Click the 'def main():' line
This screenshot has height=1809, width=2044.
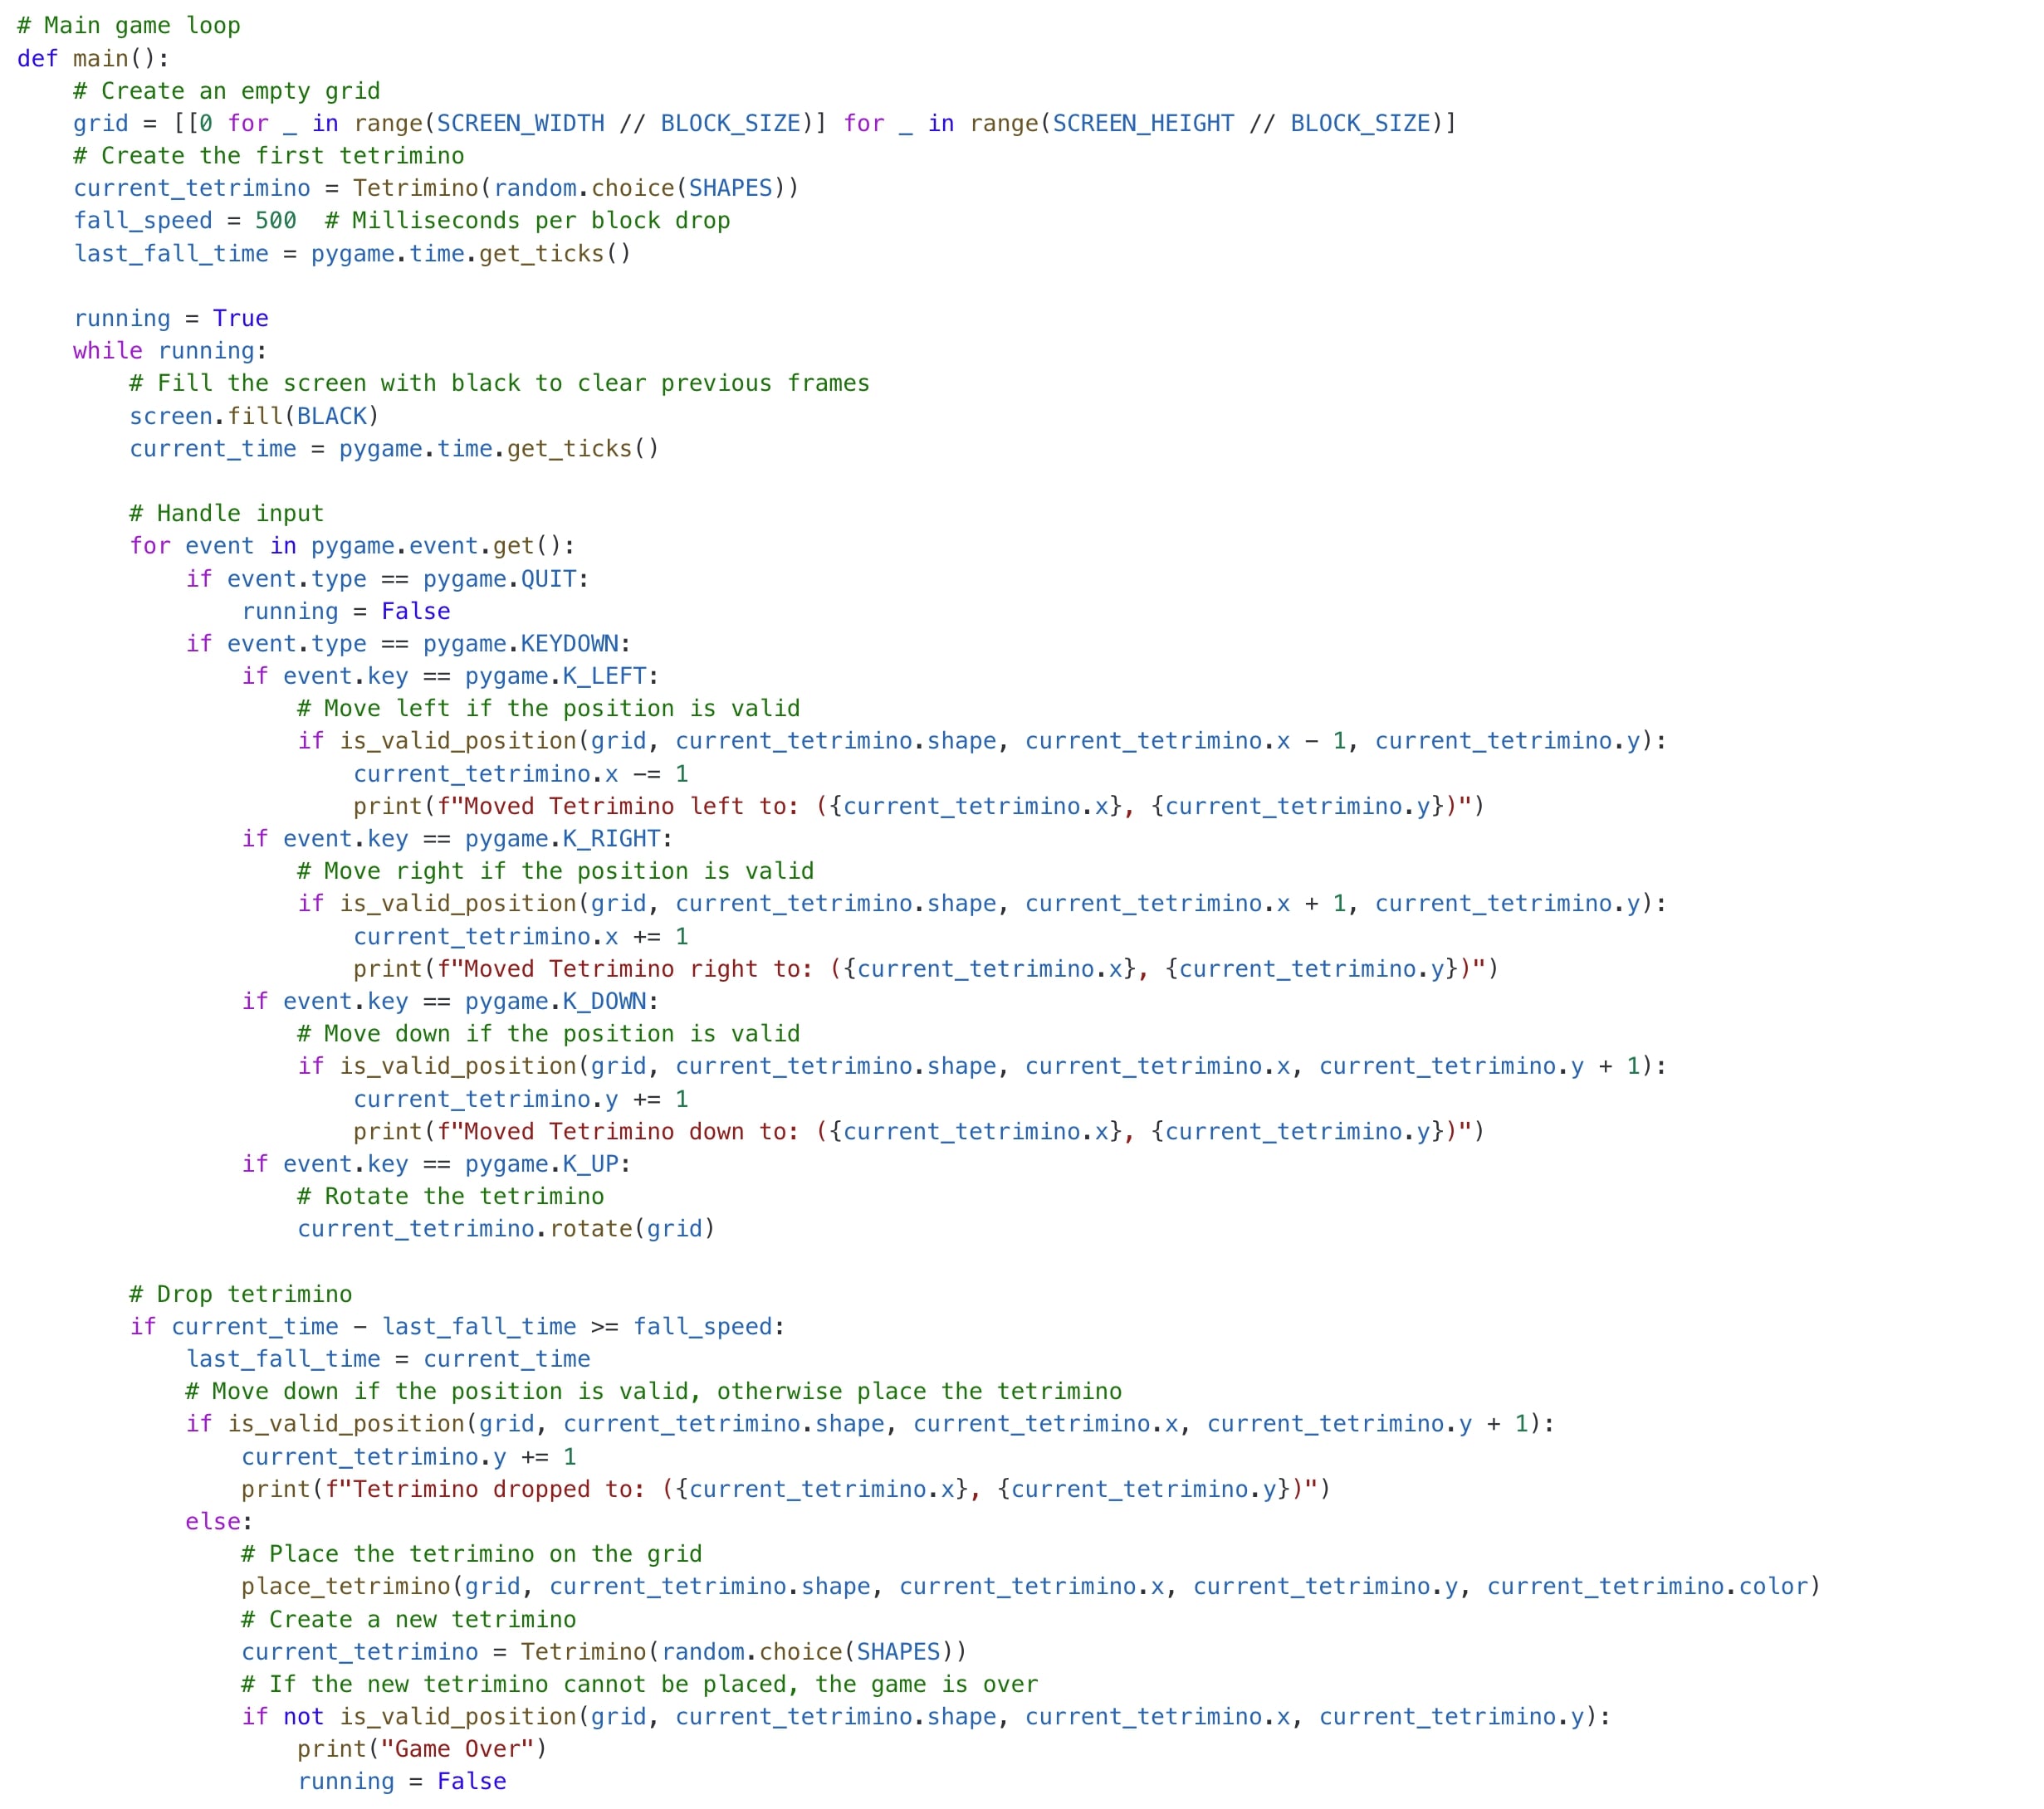(93, 59)
